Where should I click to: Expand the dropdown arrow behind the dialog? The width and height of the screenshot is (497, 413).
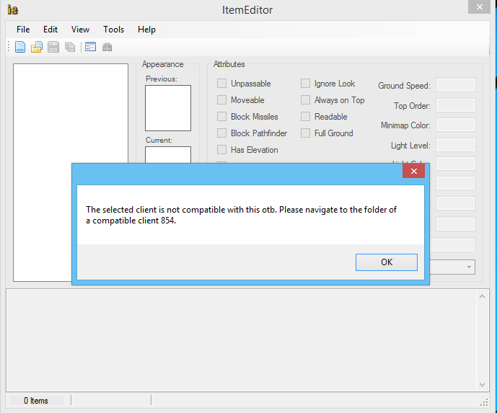point(469,267)
